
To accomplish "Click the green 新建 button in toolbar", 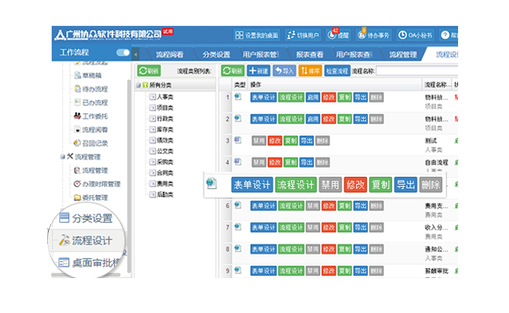I will 259,71.
